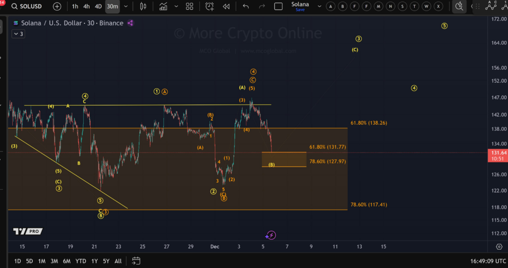This screenshot has height=268, width=508.
Task: Set chart range to YTD
Action: (x=81, y=261)
